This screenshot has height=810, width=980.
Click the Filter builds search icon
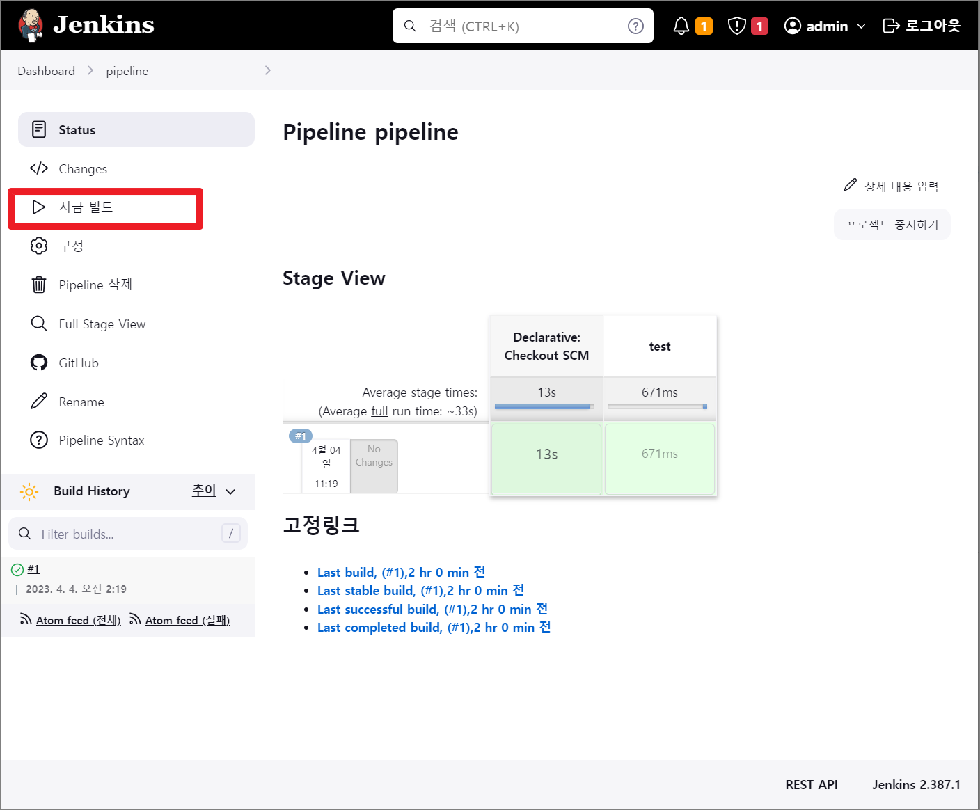25,534
